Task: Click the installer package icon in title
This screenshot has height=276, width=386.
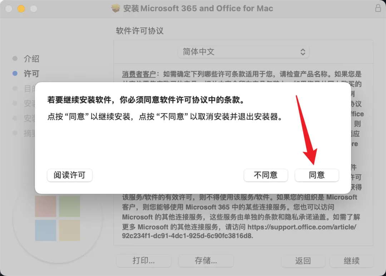Action: [x=115, y=8]
